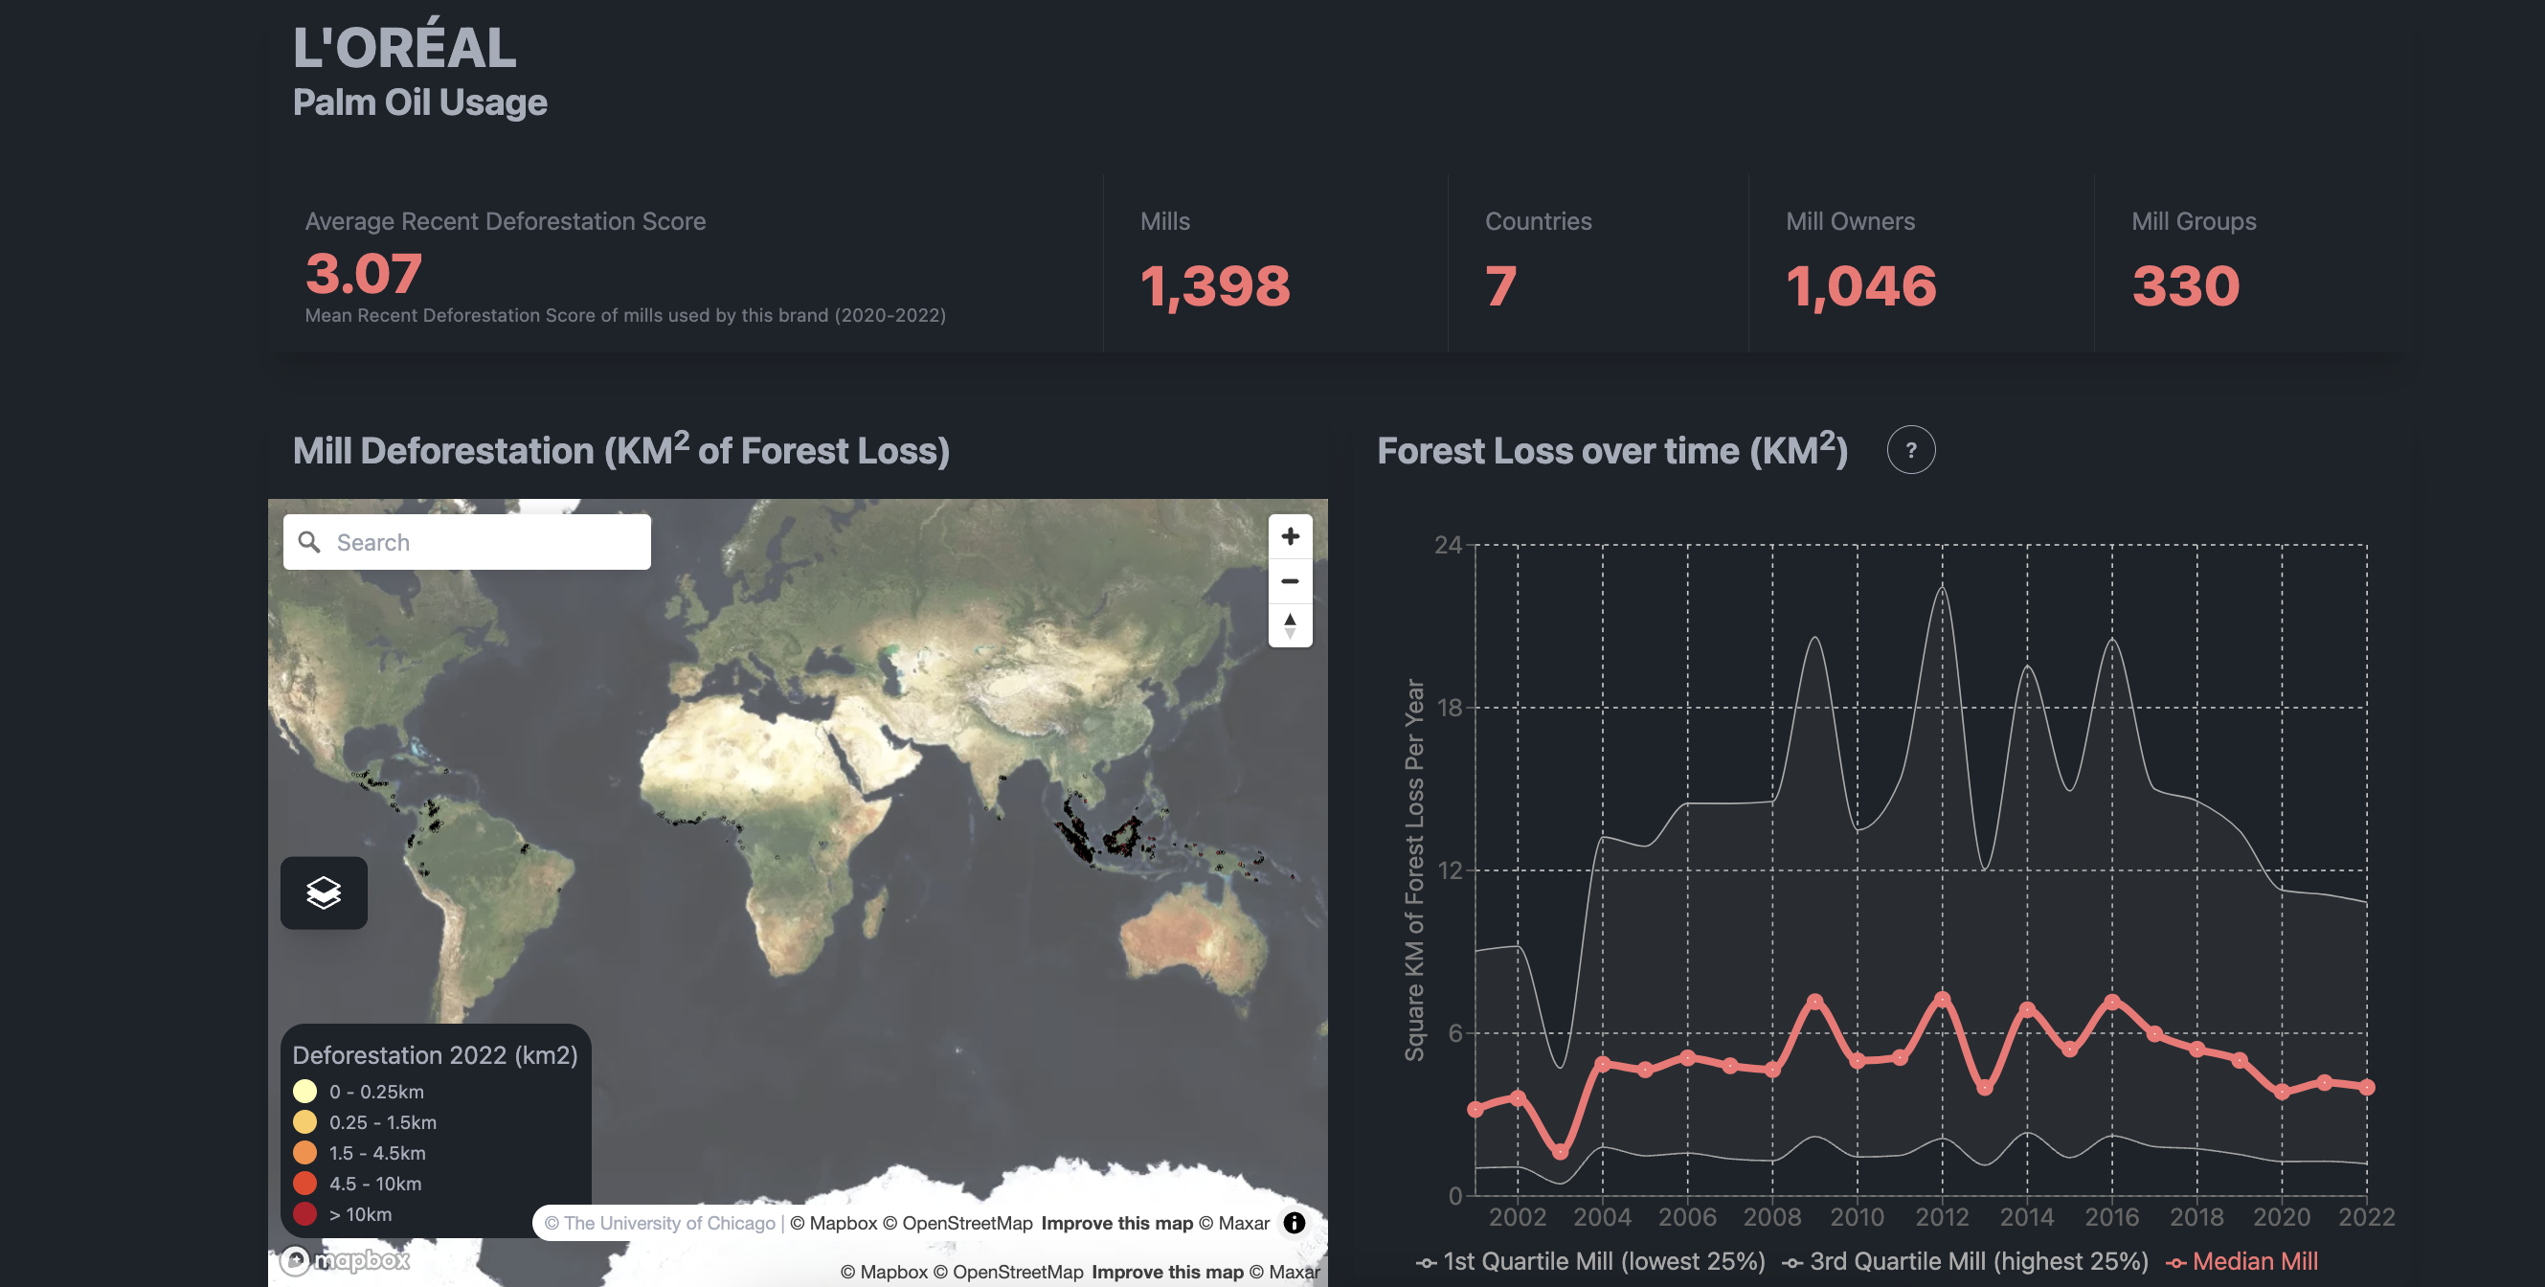Click Improve this map link
Image resolution: width=2545 pixels, height=1287 pixels.
click(1116, 1223)
